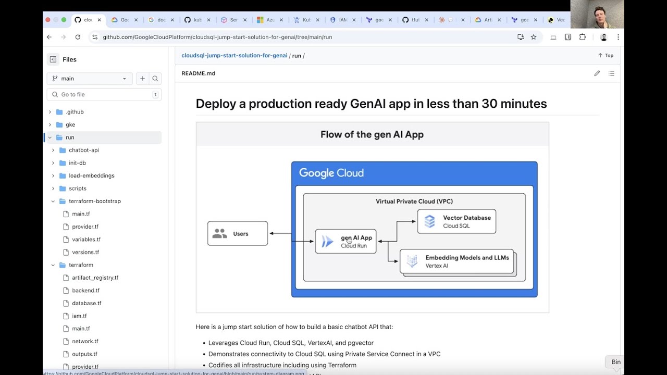
Task: Open the README outline list icon
Action: (x=611, y=73)
